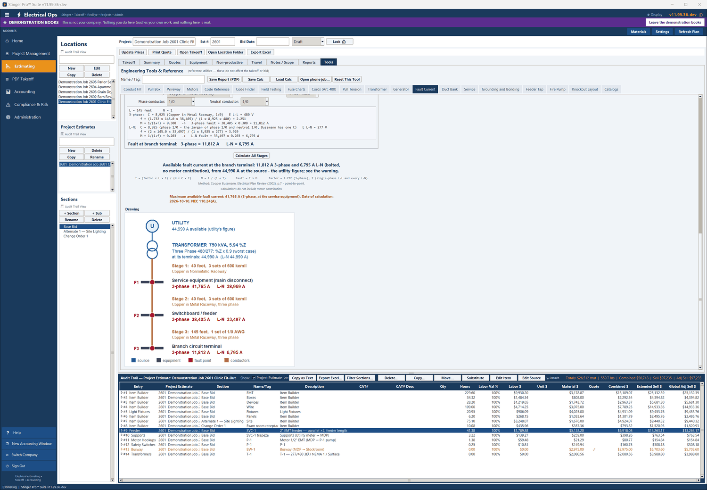Click the Refresh Plan button
This screenshot has width=707, height=490.
689,32
